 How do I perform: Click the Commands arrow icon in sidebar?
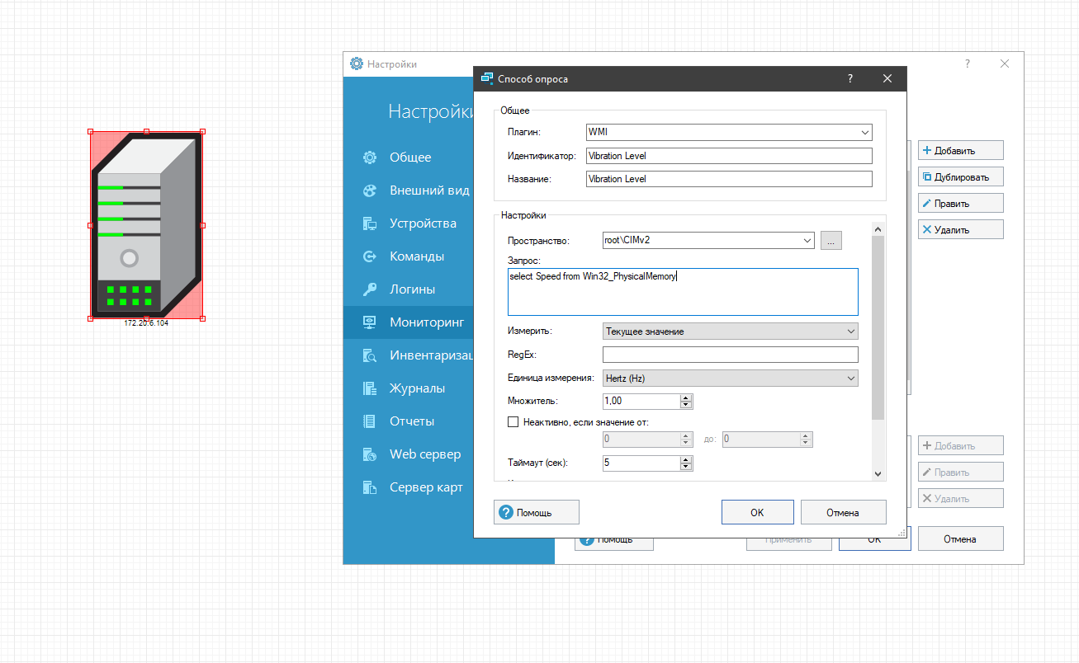(x=370, y=256)
